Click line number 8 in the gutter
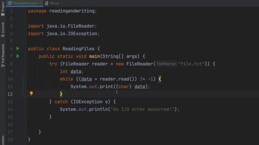Screen dimensions: 259x145 (x=11, y=64)
